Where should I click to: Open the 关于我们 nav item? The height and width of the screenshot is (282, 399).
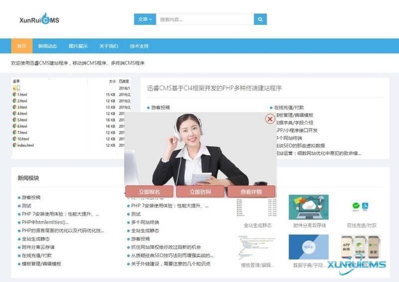click(109, 46)
